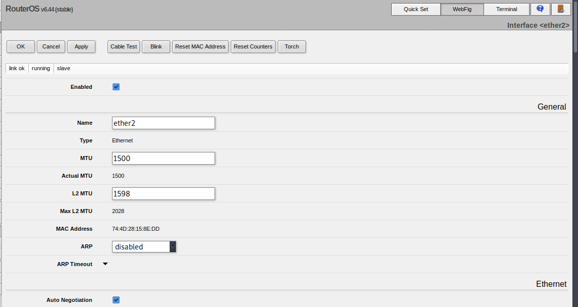Image resolution: width=578 pixels, height=307 pixels.
Task: Click the 'slave' status flag
Action: click(x=64, y=68)
